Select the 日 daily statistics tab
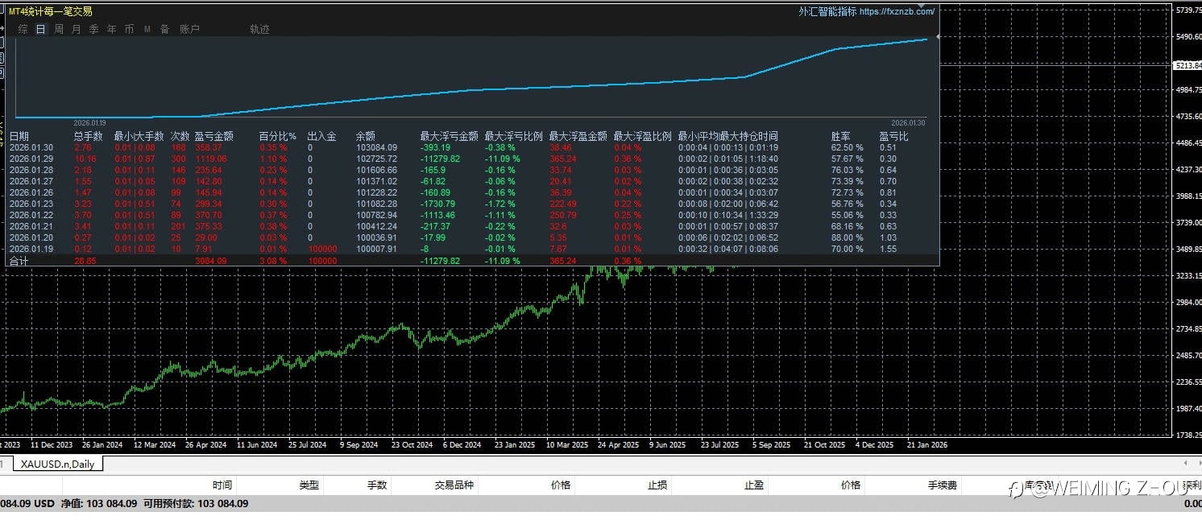This screenshot has width=1202, height=520. point(40,29)
